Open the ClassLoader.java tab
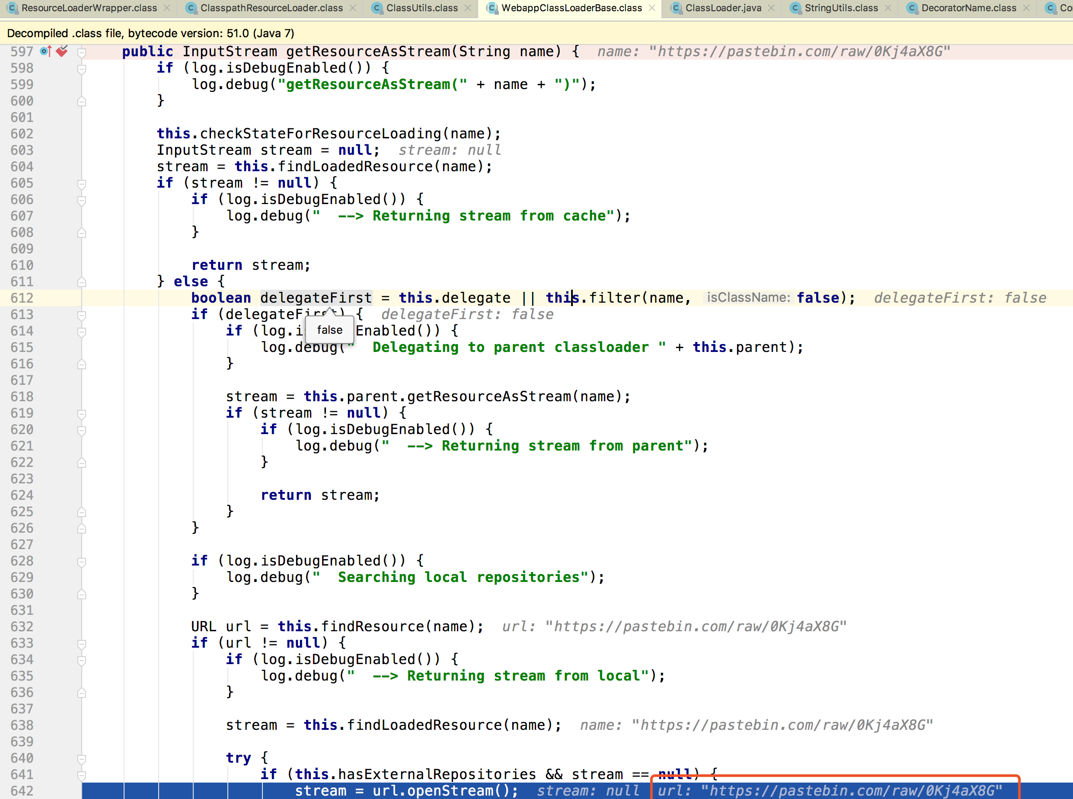This screenshot has width=1073, height=799. tap(723, 8)
